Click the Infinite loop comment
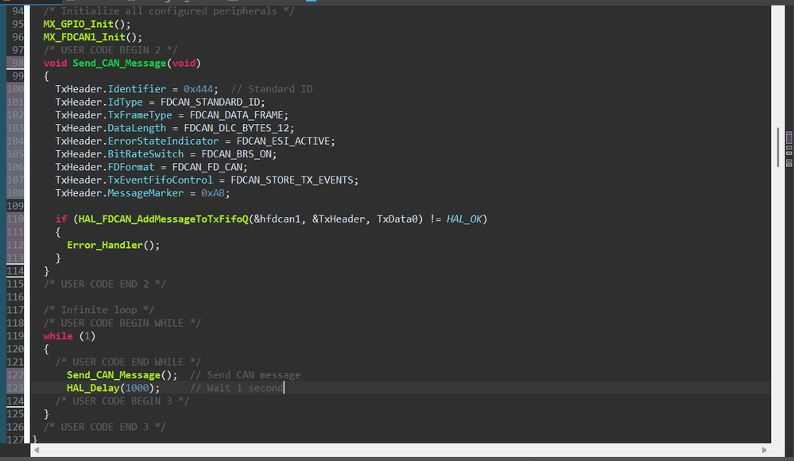Viewport: 794px width, 461px height. point(99,310)
